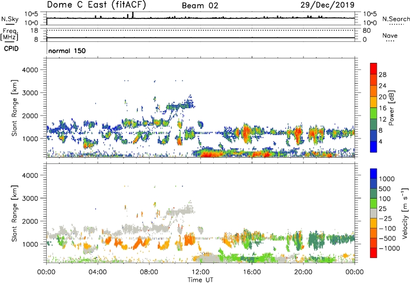Click the tall noise spike near 06:40 UT
The width and height of the screenshot is (410, 283).
133,15
